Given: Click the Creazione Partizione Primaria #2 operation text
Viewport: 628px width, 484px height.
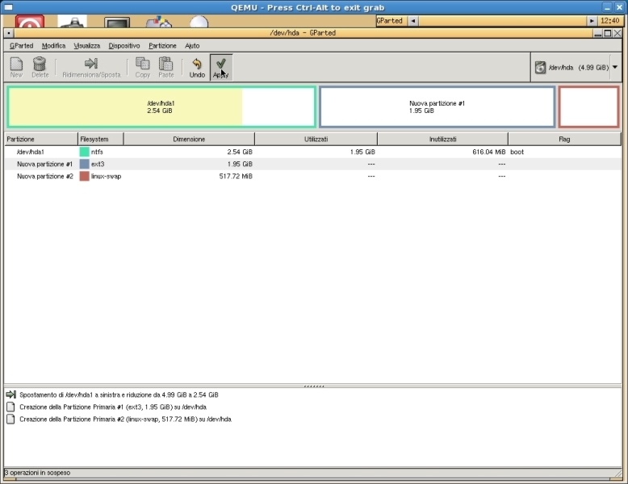Looking at the screenshot, I should click(125, 419).
